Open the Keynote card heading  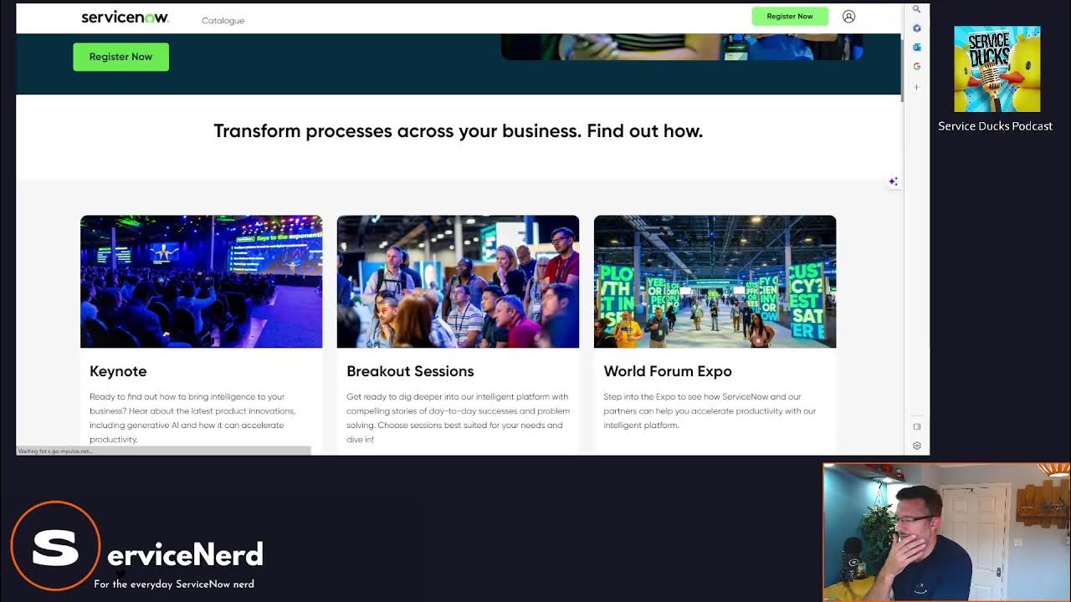[118, 371]
